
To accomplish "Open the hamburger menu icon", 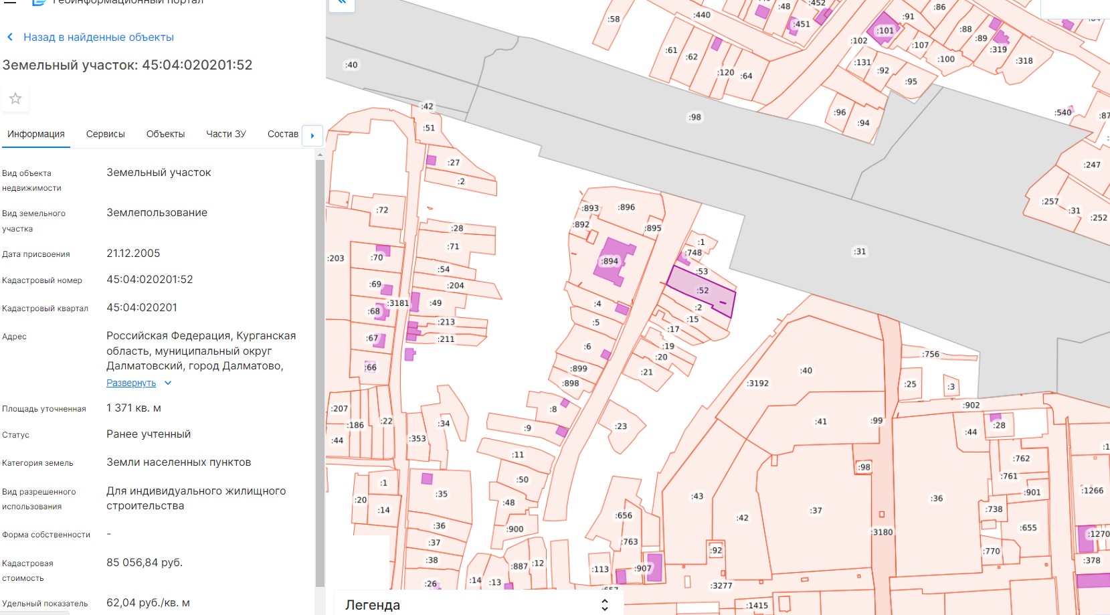I will click(10, 2).
